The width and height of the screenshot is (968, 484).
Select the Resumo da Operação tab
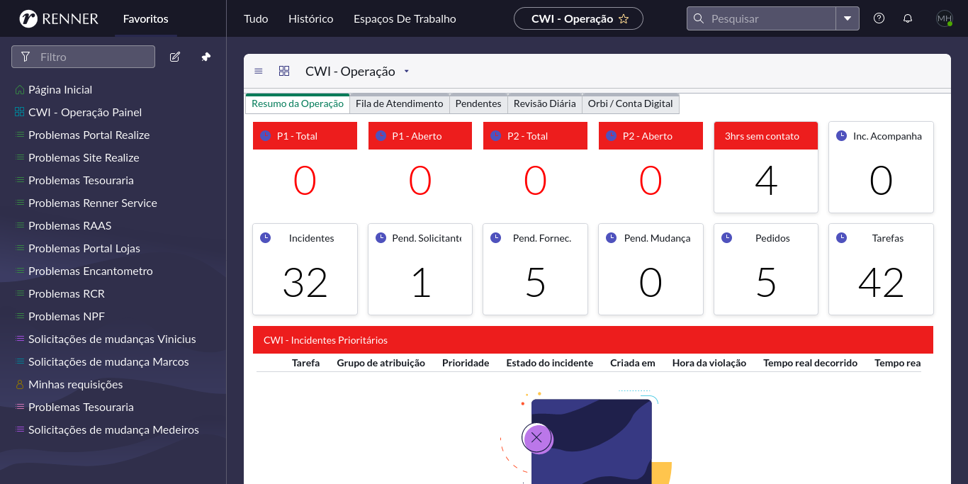click(298, 103)
